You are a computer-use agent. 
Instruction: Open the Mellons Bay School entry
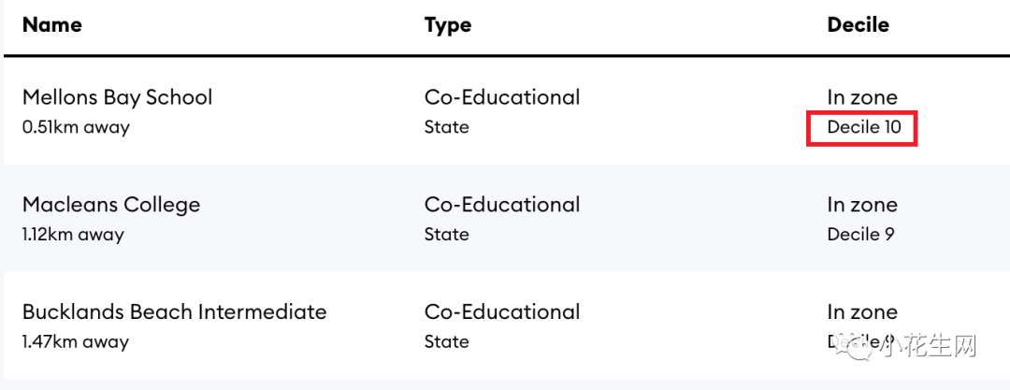(x=117, y=97)
